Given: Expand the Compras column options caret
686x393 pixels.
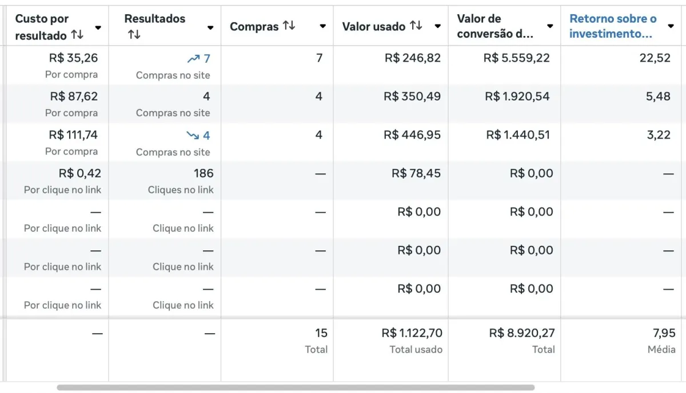Looking at the screenshot, I should [323, 26].
